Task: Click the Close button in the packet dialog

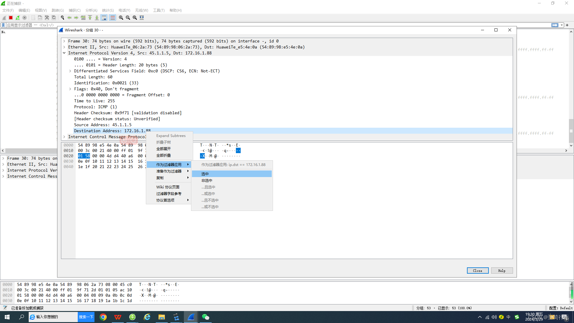Action: coord(477,270)
